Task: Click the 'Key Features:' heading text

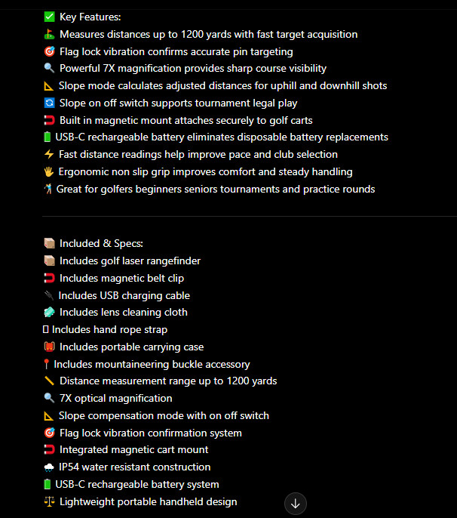Action: tap(90, 17)
